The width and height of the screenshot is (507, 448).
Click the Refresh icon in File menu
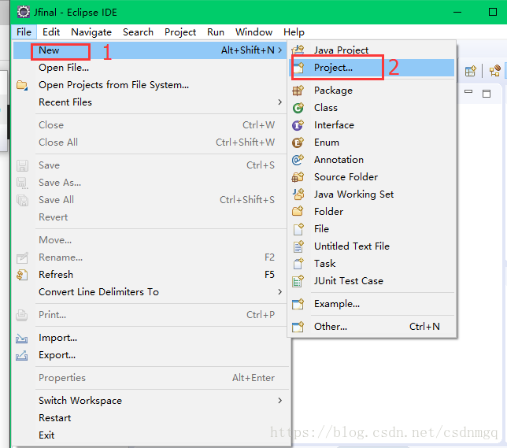22,275
